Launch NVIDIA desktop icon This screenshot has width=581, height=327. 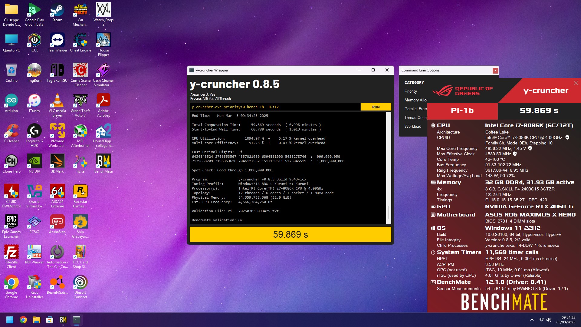point(34,164)
